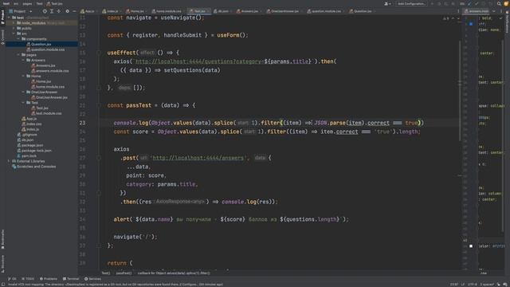Screen dimensions: 510x287
Task: Select Question.jsx in the project tree
Action: (x=41, y=45)
